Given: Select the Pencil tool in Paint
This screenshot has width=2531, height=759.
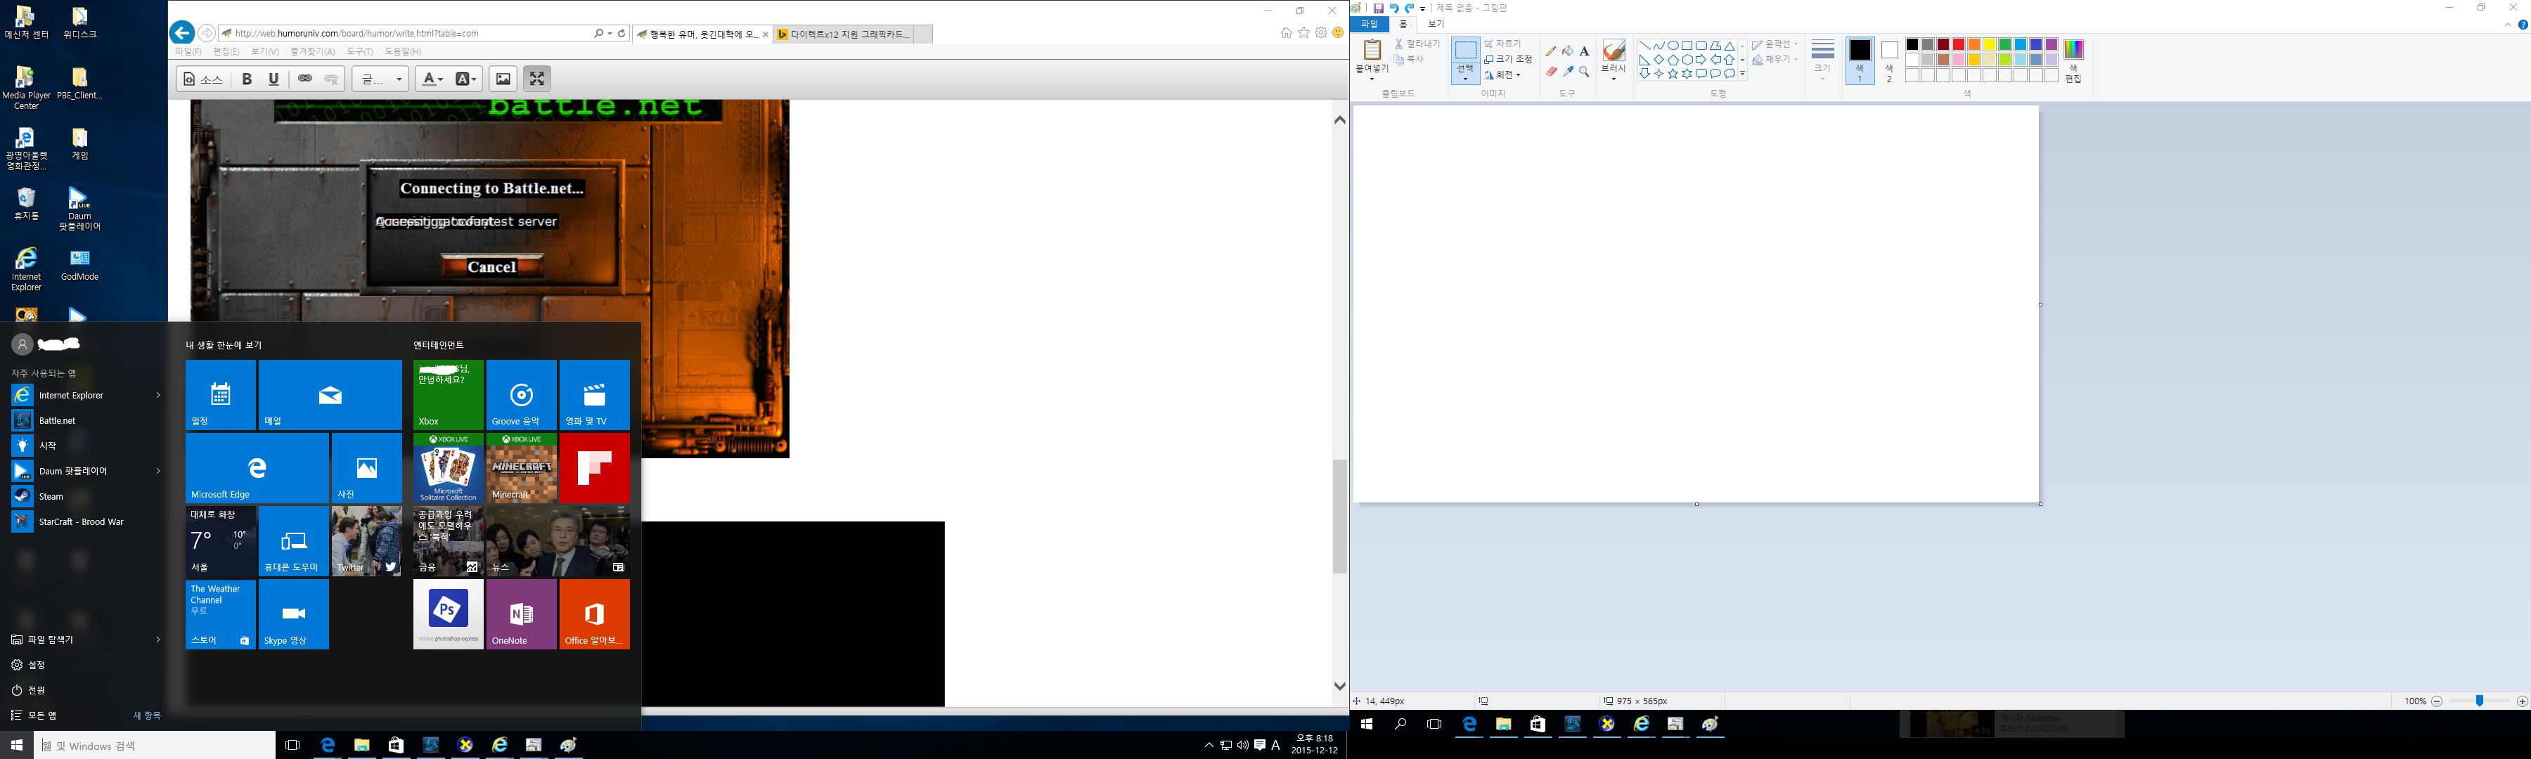Looking at the screenshot, I should click(1552, 51).
